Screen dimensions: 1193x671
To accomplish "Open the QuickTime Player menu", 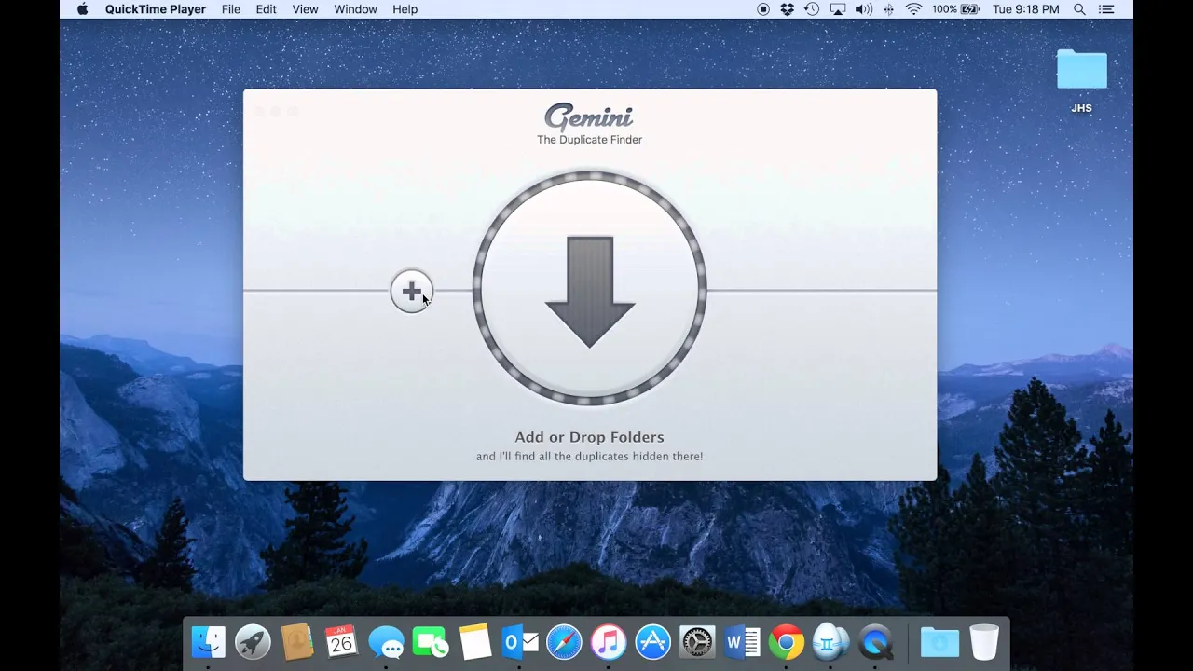I will tap(156, 9).
